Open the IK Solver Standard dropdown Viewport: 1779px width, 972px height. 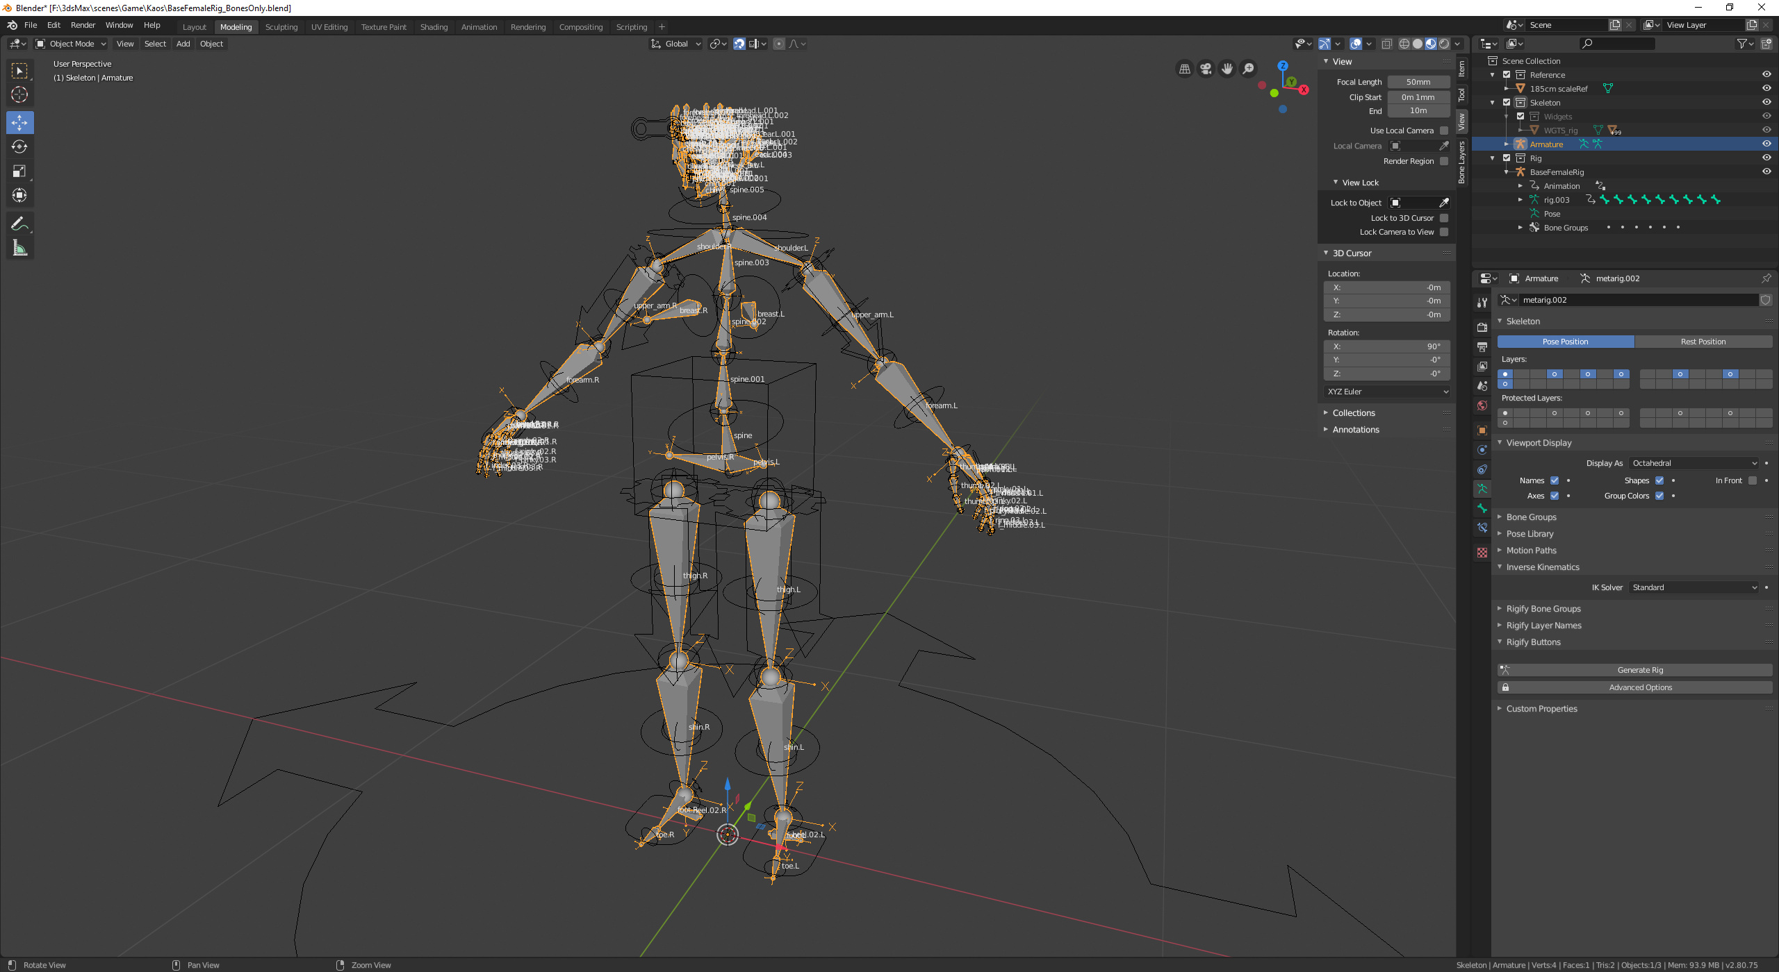click(x=1694, y=587)
